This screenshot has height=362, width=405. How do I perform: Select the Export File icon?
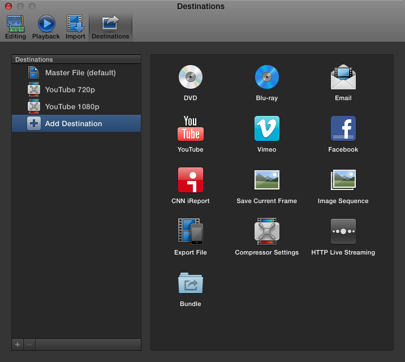pos(191,231)
